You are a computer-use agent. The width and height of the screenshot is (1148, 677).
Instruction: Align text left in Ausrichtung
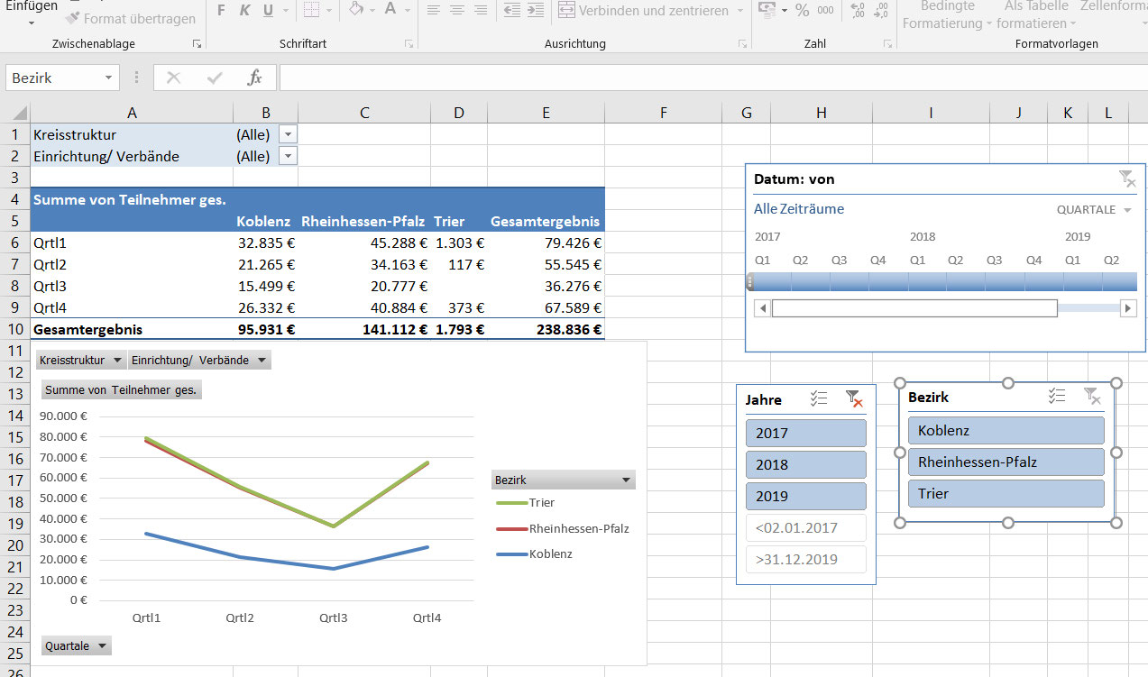[434, 11]
